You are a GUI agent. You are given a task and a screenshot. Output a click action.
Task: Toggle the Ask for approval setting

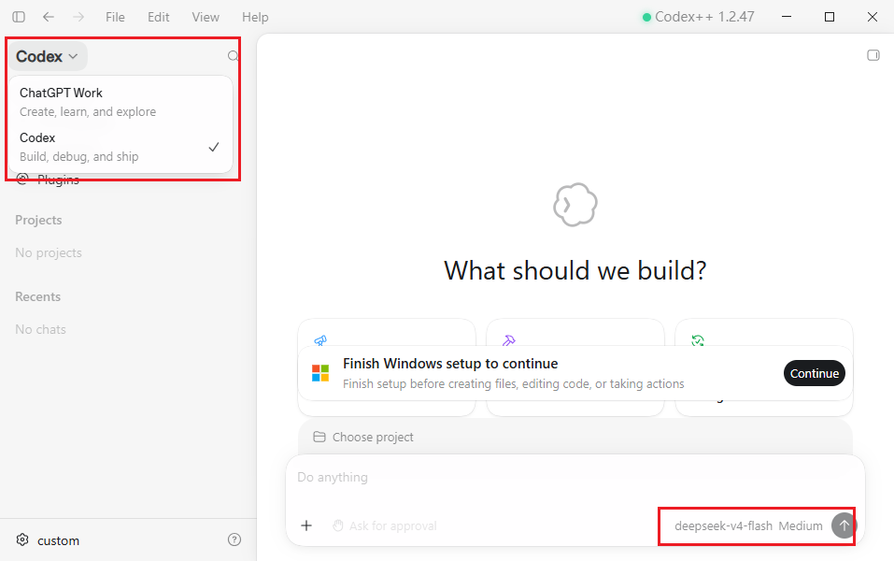pos(385,525)
